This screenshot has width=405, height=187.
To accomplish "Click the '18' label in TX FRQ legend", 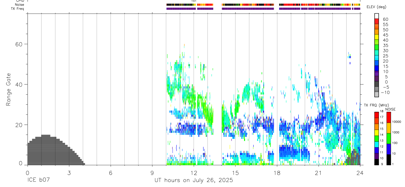I will click(382, 111).
